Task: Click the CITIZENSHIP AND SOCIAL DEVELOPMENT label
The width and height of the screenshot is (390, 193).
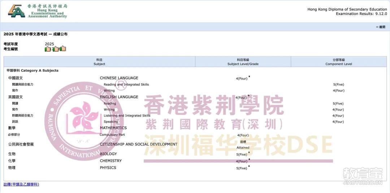Action: (x=139, y=144)
